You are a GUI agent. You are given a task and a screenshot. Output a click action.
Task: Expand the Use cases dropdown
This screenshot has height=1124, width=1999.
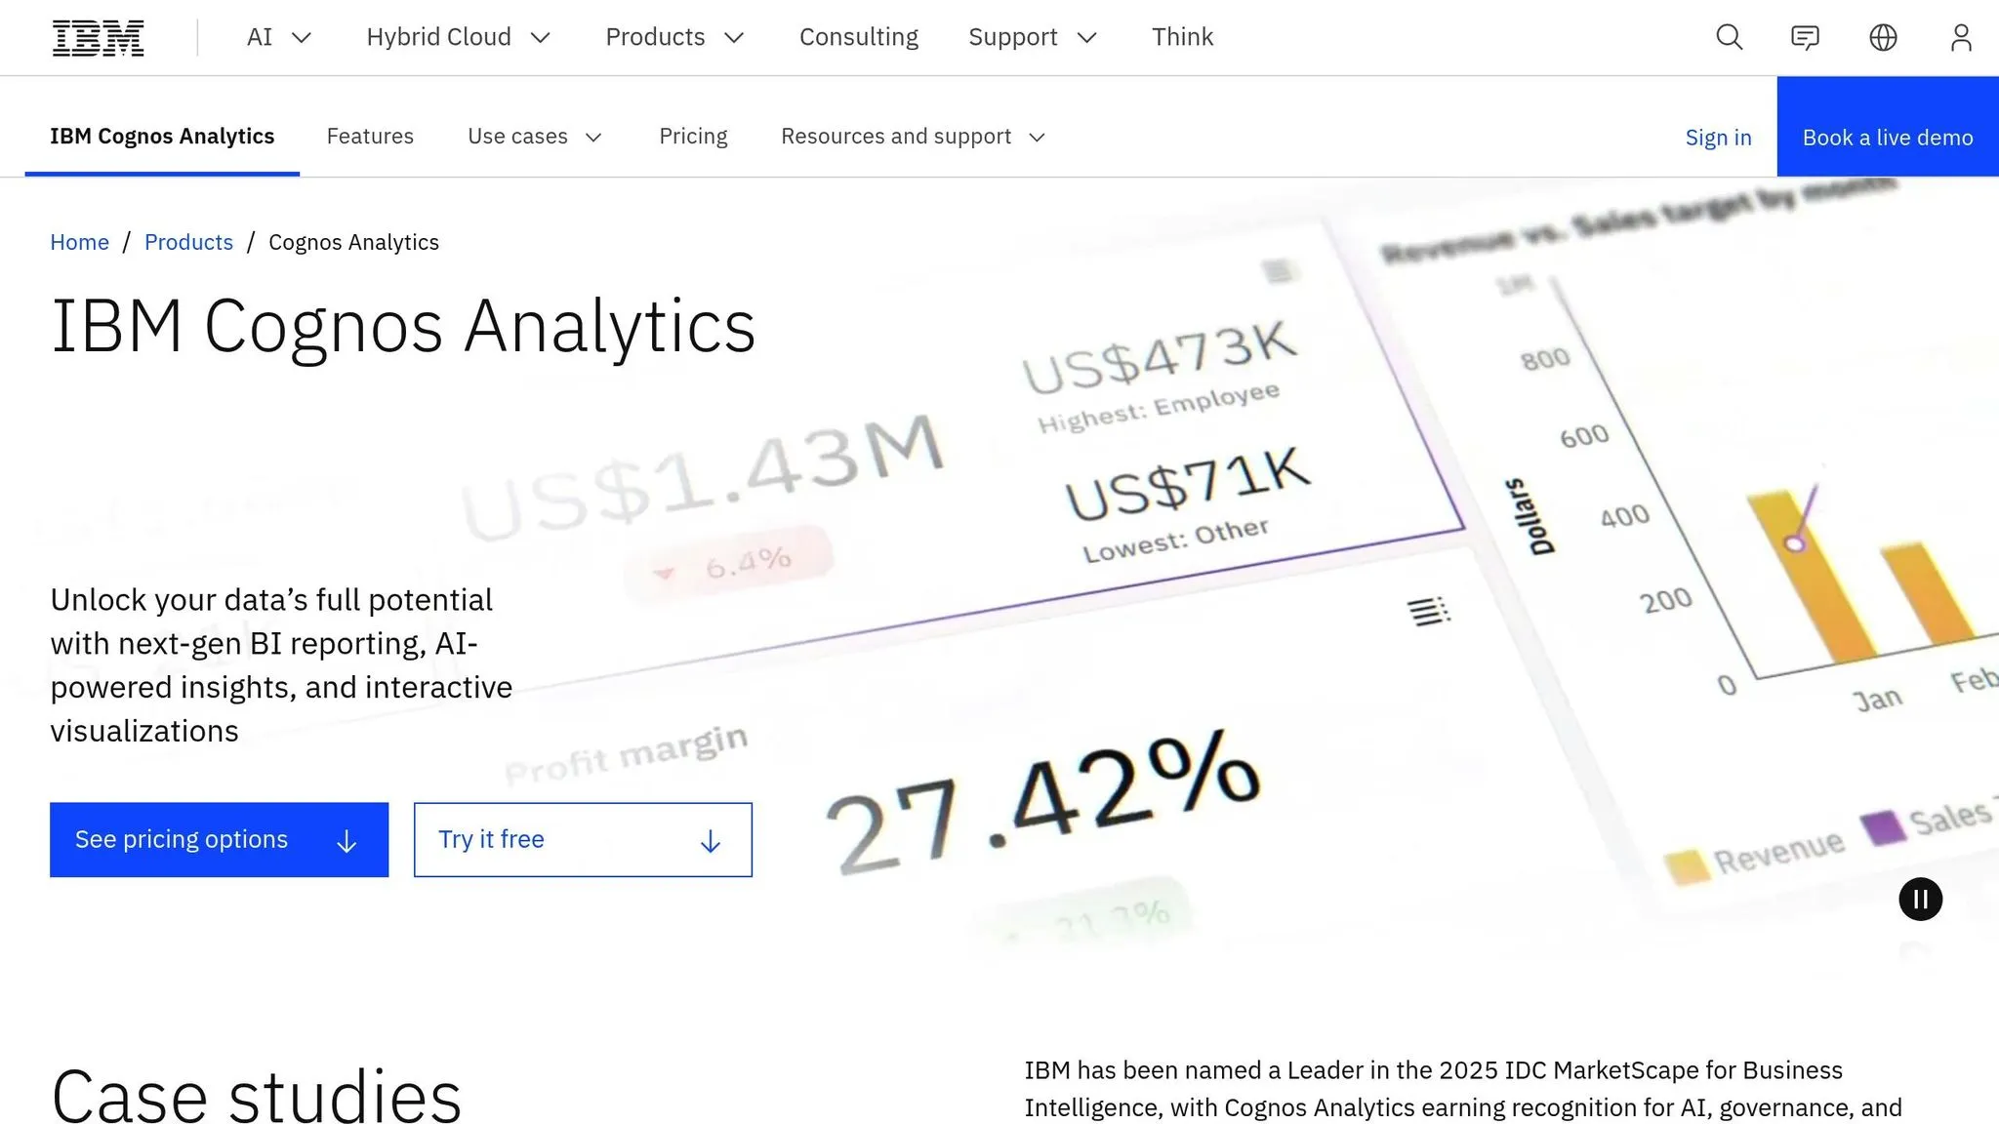535,137
